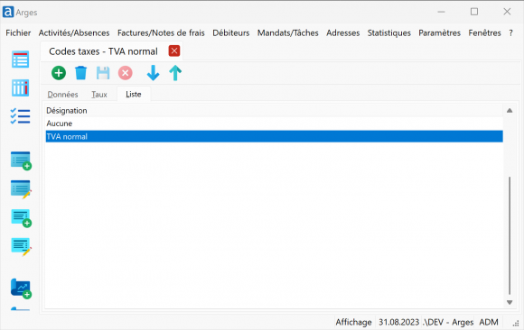Switch to the Données tab
This screenshot has height=330, width=524.
click(x=62, y=95)
